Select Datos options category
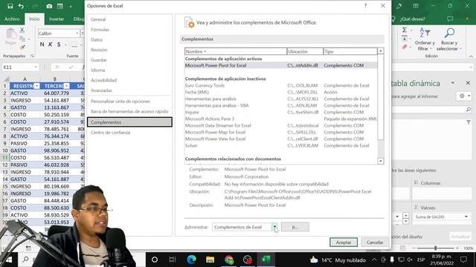Image resolution: width=476 pixels, height=267 pixels. [97, 39]
